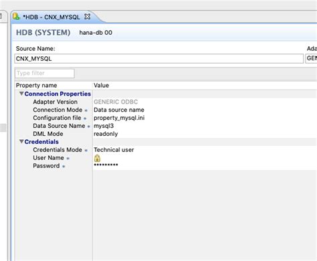Image resolution: width=317 pixels, height=261 pixels.
Task: Select the Configuration file property label
Action: tap(57, 118)
